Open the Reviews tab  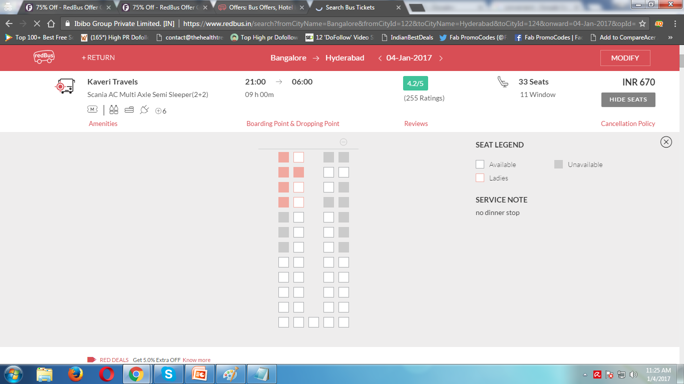pyautogui.click(x=416, y=123)
